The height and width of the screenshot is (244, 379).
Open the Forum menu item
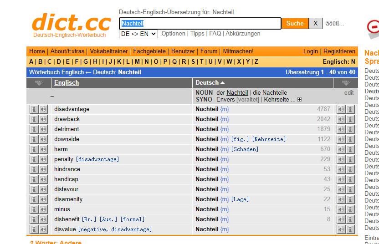[209, 51]
